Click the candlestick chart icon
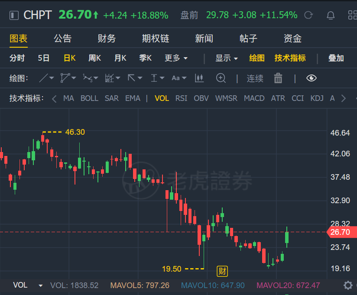 pyautogui.click(x=199, y=78)
